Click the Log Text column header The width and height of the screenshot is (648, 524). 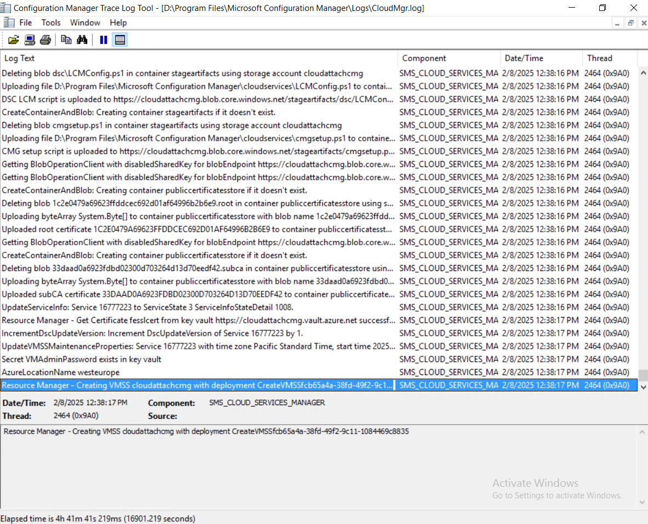pyautogui.click(x=199, y=58)
